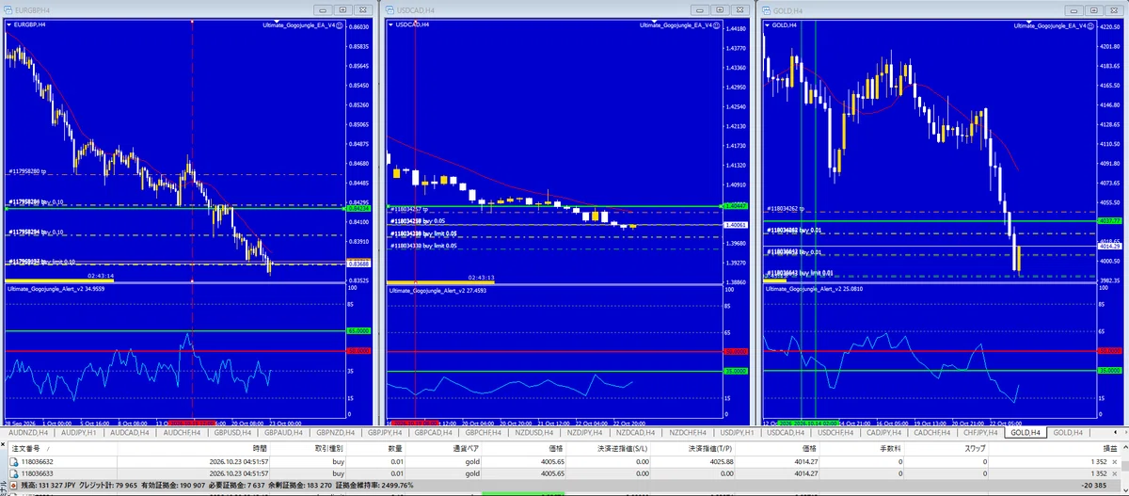Switch to the AUDNZD,H4 chart tab
Image resolution: width=1129 pixels, height=496 pixels.
click(x=27, y=432)
